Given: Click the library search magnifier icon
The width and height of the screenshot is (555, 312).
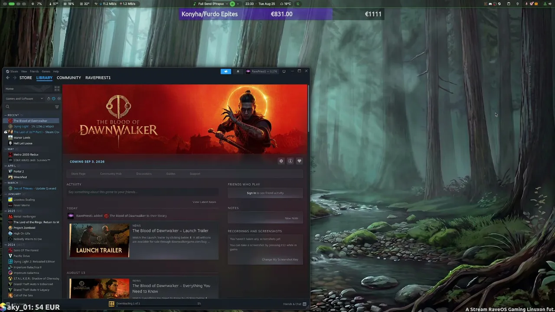Looking at the screenshot, I should [x=7, y=107].
